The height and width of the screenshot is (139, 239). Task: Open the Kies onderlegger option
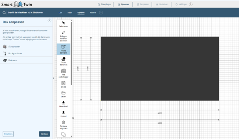coord(63,71)
